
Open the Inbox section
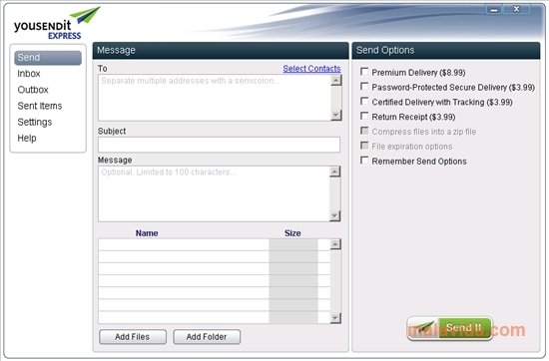point(29,74)
